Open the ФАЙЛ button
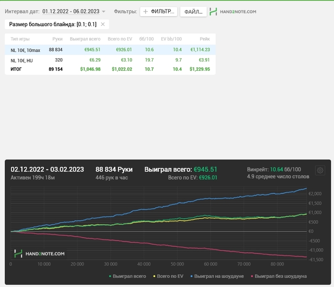The width and height of the screenshot is (334, 287). (193, 12)
